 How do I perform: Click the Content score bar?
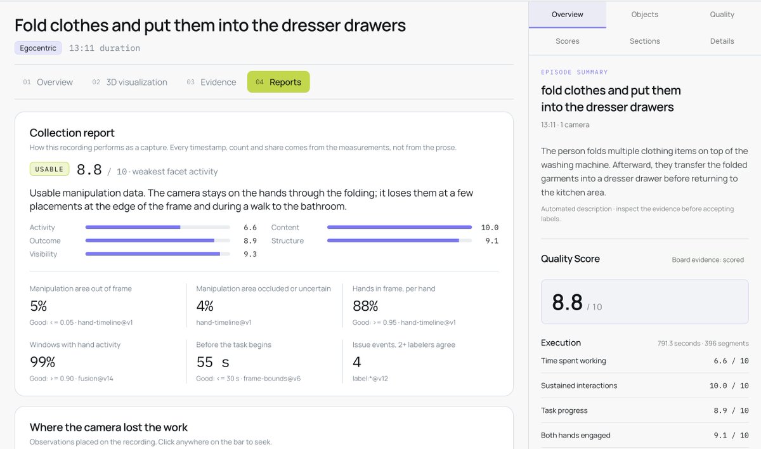(x=400, y=227)
